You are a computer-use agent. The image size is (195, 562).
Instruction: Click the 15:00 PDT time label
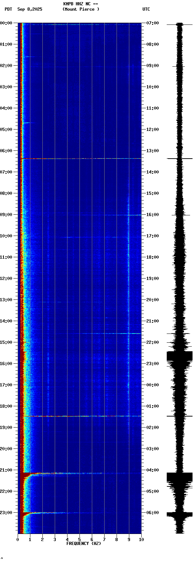coord(6,342)
